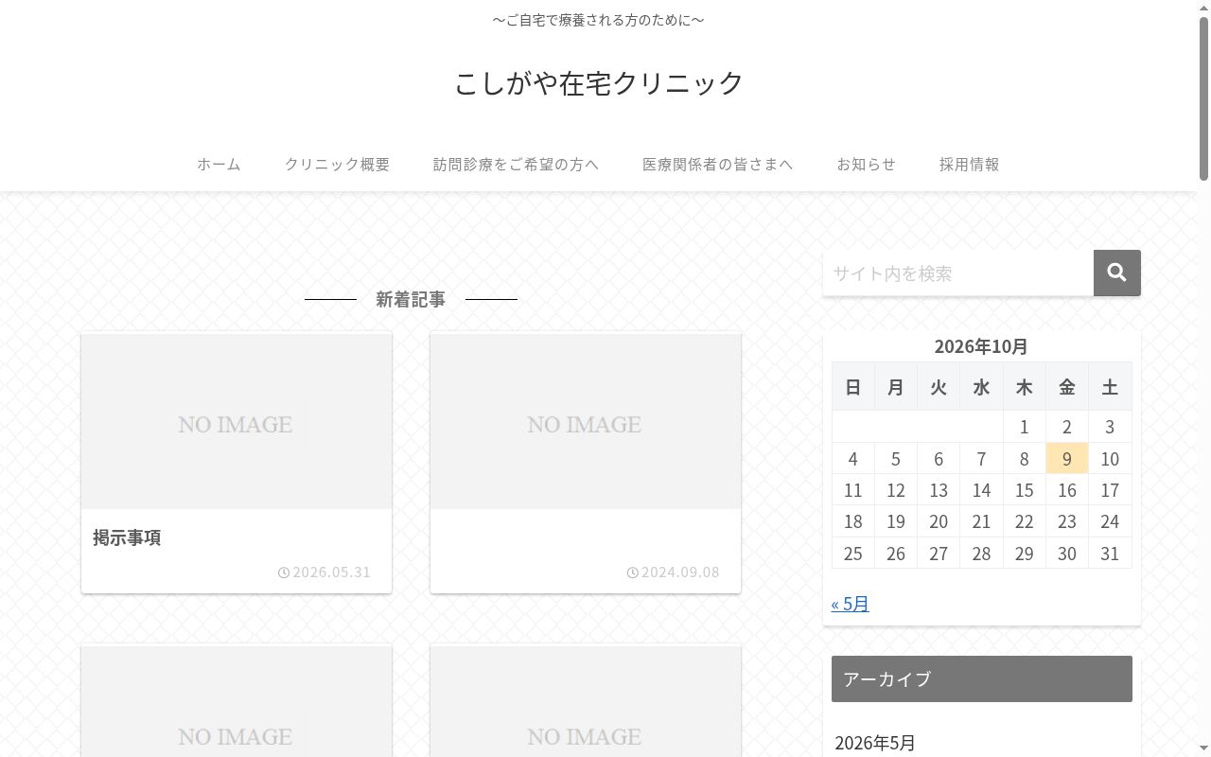
Task: Click the 金 weekday header in the calendar
Action: point(1067,387)
